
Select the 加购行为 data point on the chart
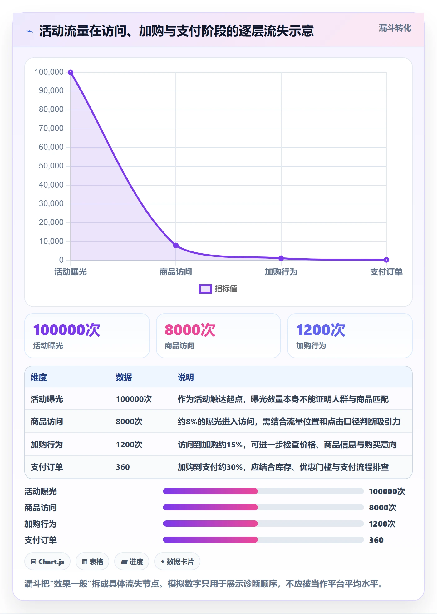tap(281, 258)
